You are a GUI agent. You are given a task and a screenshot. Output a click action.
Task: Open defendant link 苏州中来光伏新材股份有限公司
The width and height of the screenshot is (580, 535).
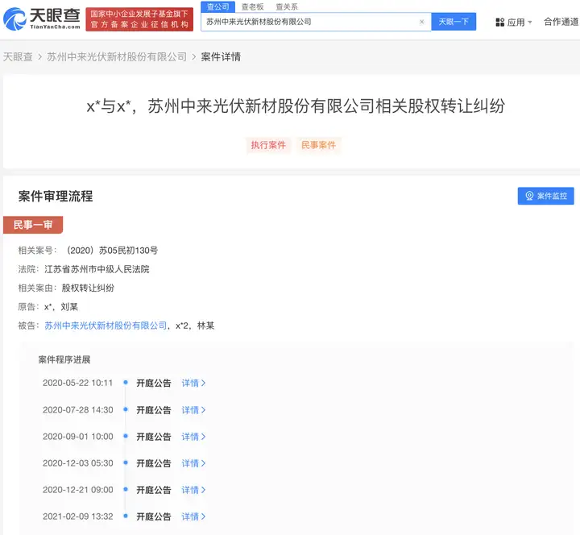(x=106, y=326)
